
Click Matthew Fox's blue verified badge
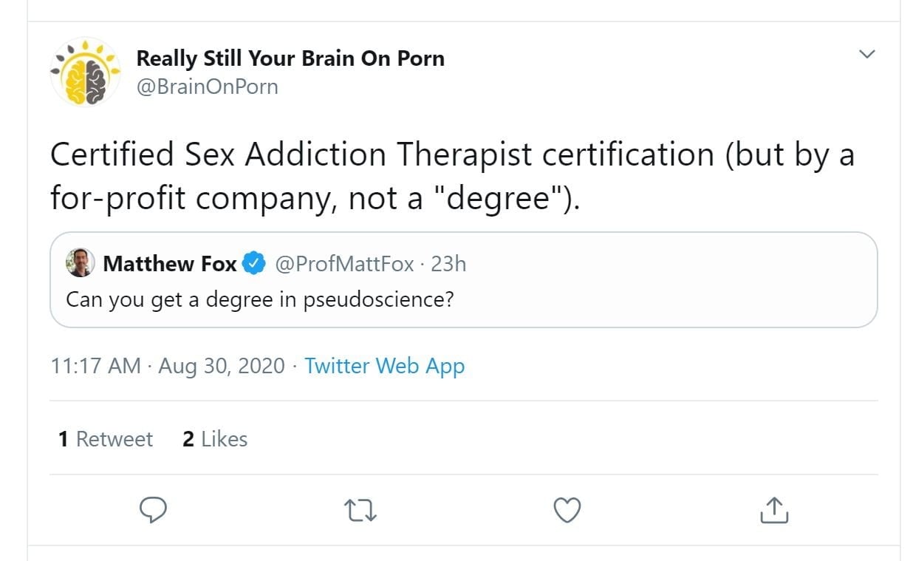pos(255,264)
